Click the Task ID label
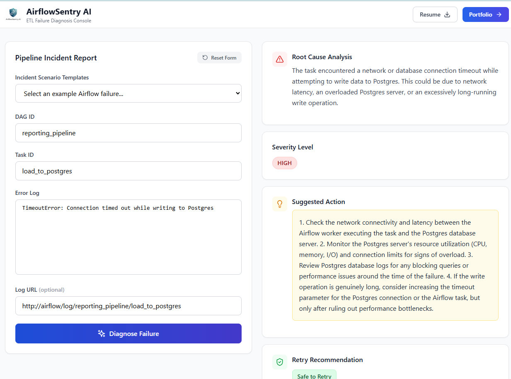This screenshot has width=511, height=379. pyautogui.click(x=24, y=155)
